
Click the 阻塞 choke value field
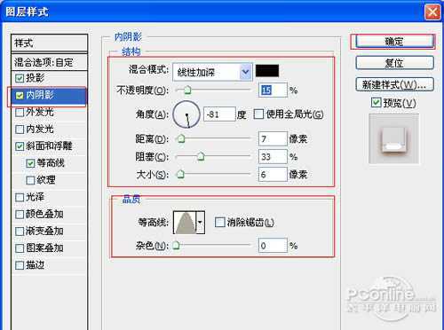point(273,156)
